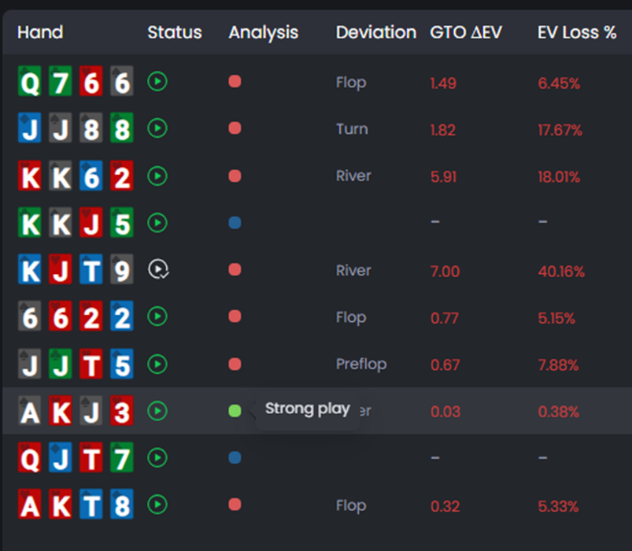This screenshot has height=551, width=632.
Task: Click the replay icon for the 6622 hand
Action: [157, 316]
